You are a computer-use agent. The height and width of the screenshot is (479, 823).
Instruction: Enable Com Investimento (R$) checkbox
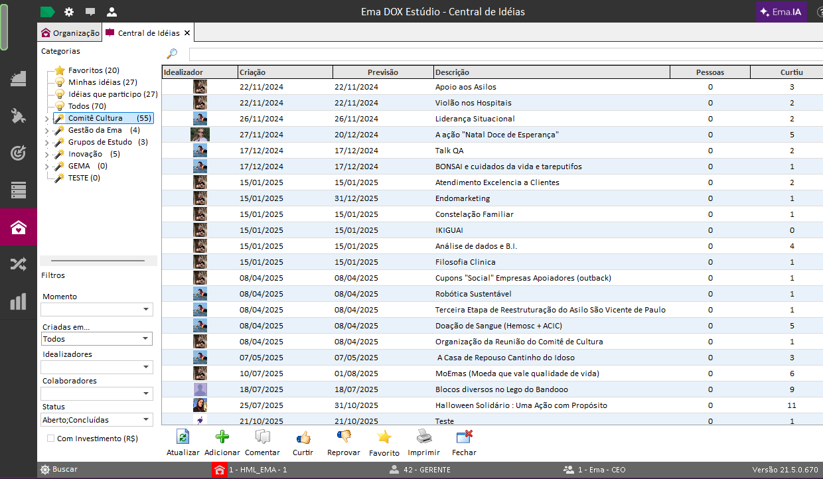click(51, 439)
